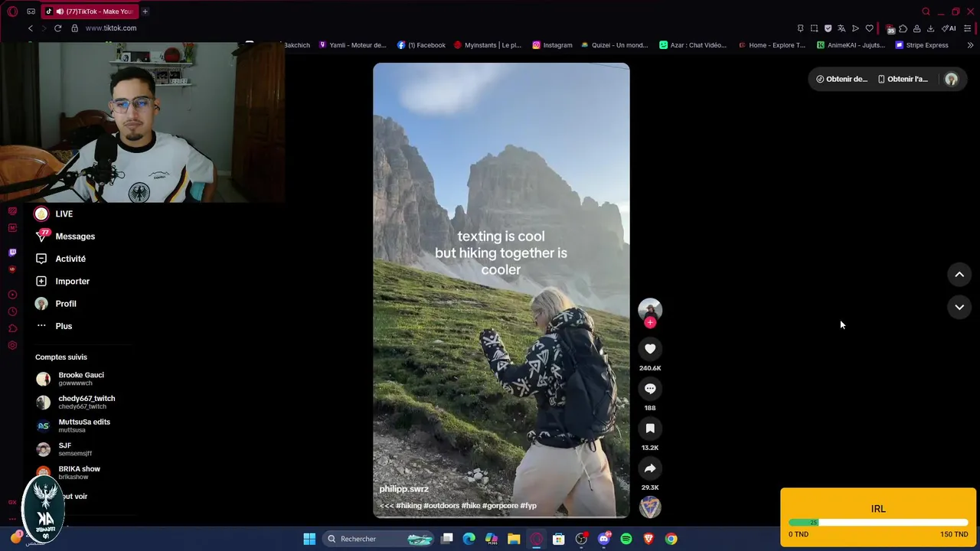Open File Explorer from the taskbar
The height and width of the screenshot is (551, 980).
[514, 539]
